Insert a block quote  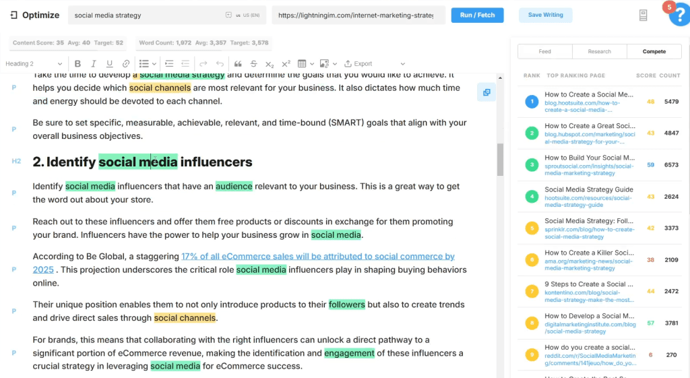point(238,64)
